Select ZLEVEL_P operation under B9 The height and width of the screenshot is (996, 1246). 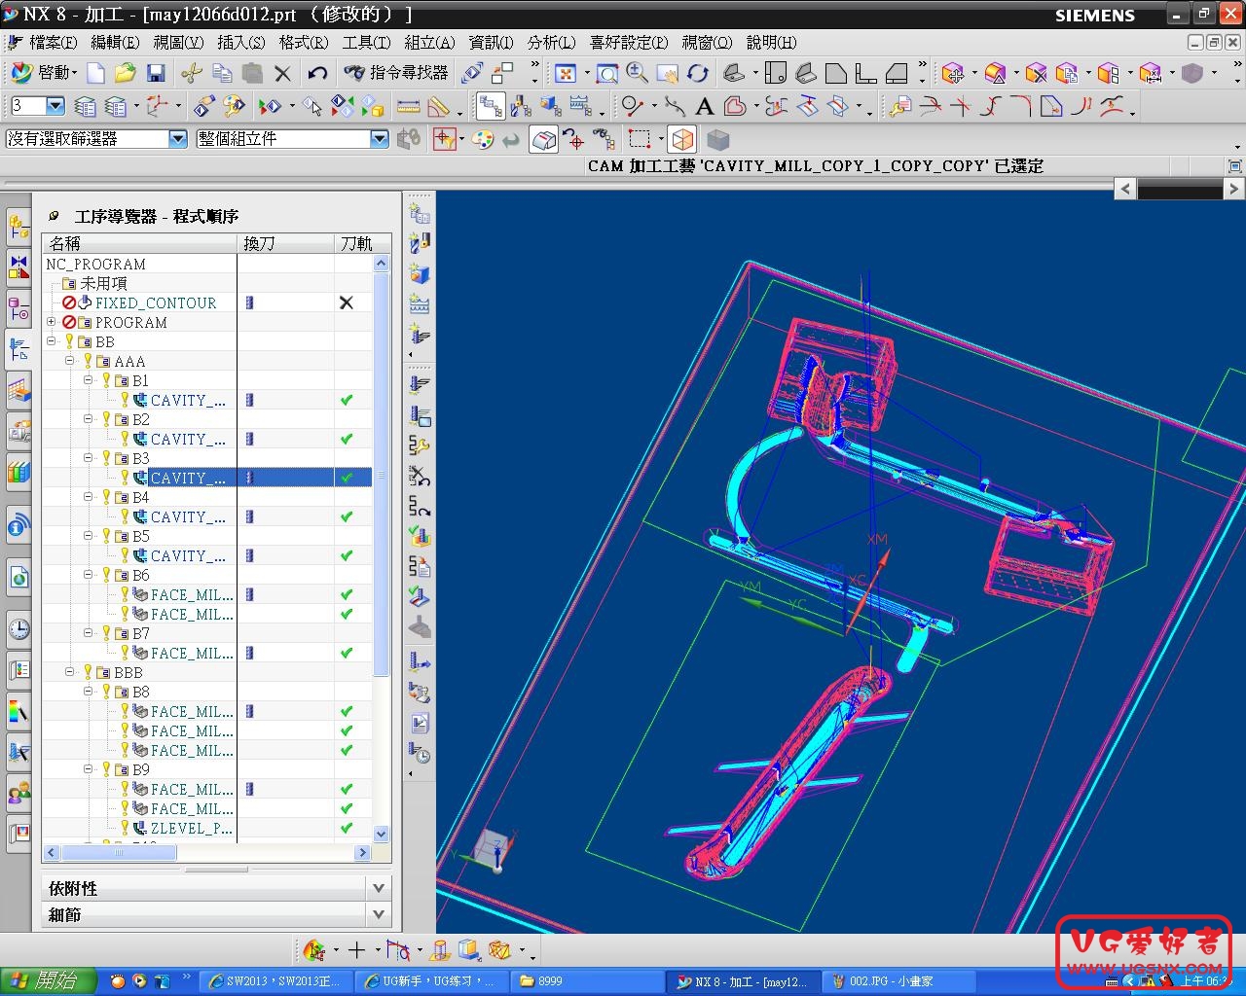pos(191,828)
